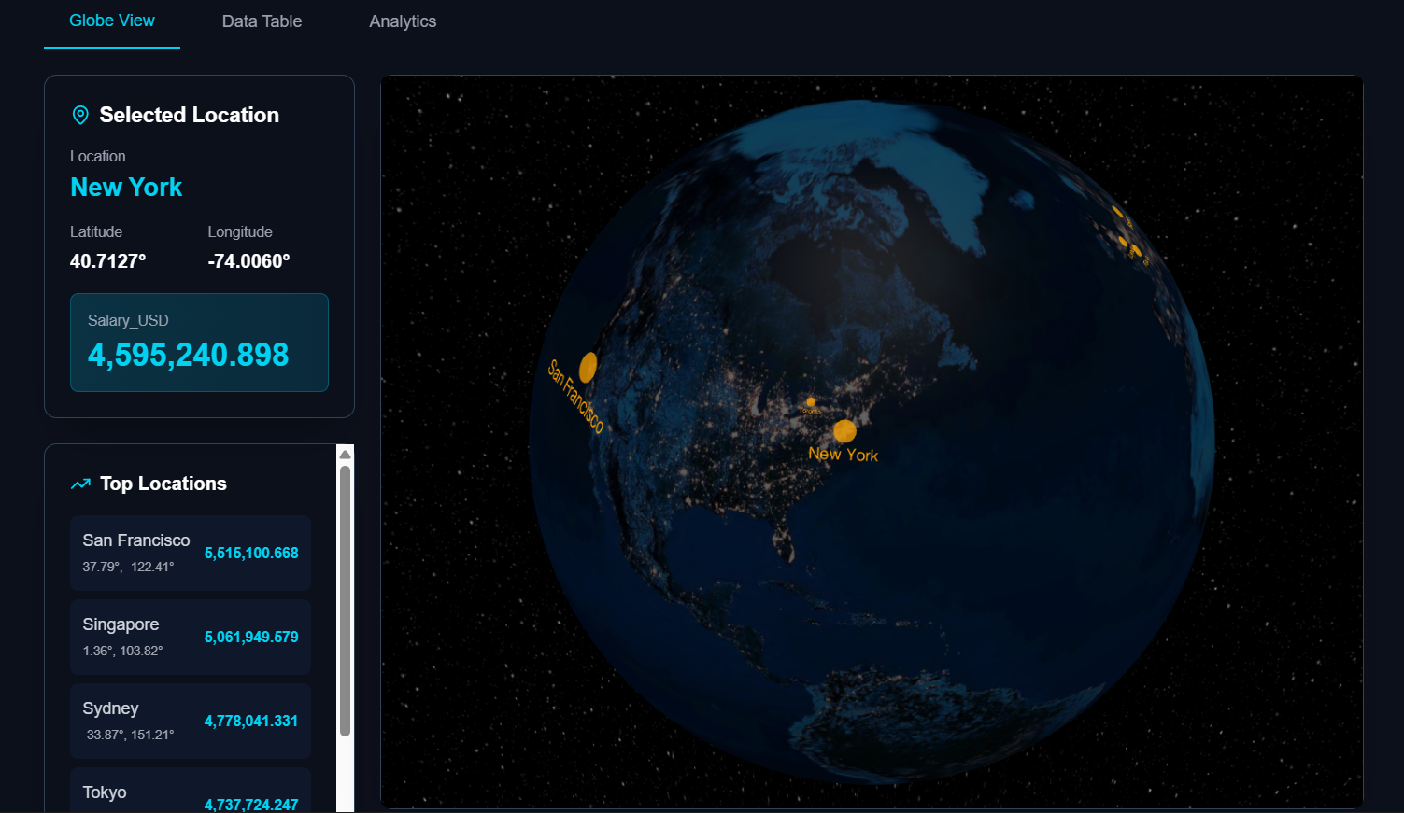
Task: Click the latitude value 40.7127°
Action: [x=108, y=261]
